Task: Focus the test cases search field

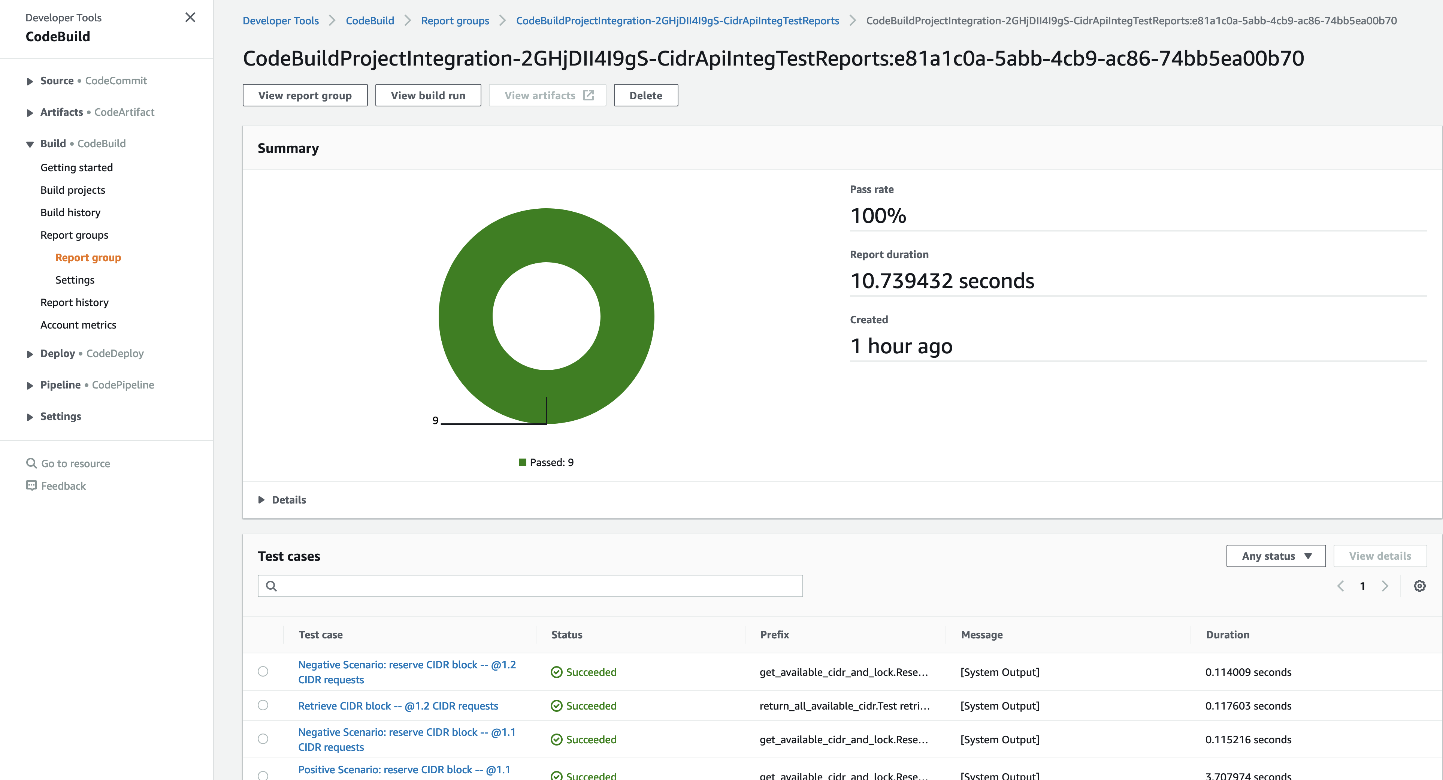Action: point(530,586)
